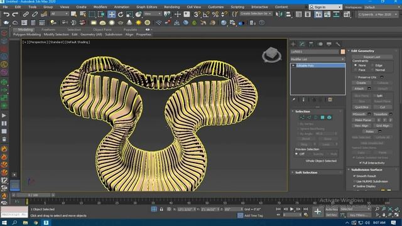Viewport: 402px width, 226px height.
Task: Collapse the Edit Geometry rollout
Action: [362, 51]
